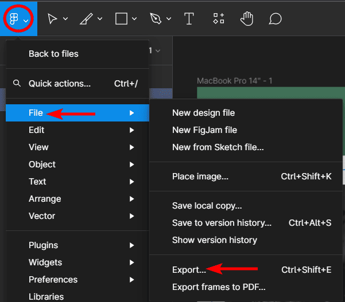Open the shape tools dropdown chevron

[134, 19]
